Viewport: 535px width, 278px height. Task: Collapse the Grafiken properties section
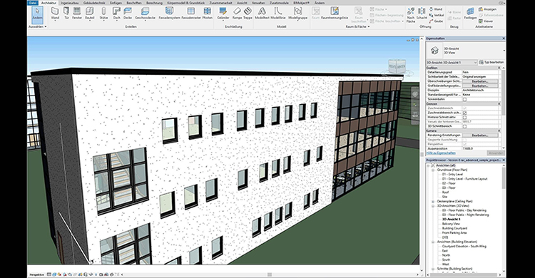499,68
